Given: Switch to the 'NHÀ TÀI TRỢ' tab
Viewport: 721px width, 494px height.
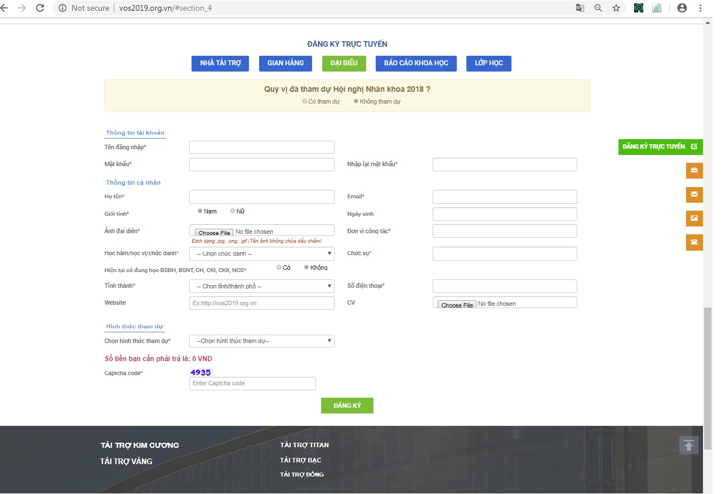Looking at the screenshot, I should pos(220,63).
